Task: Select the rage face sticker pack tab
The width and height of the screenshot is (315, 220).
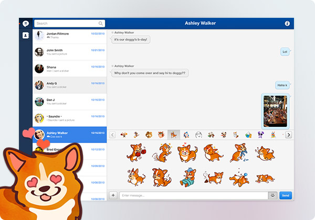Action: [198, 135]
